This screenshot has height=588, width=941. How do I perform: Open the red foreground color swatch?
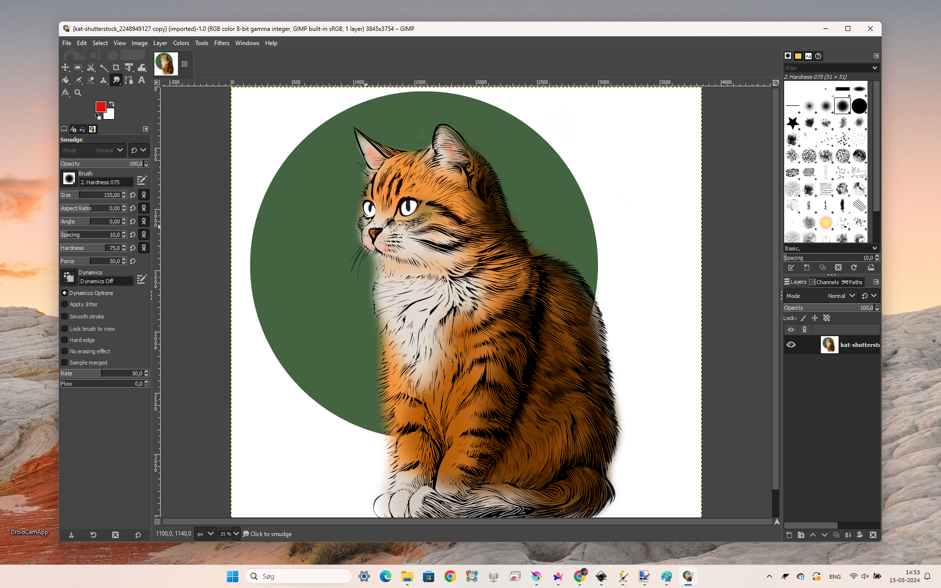100,107
